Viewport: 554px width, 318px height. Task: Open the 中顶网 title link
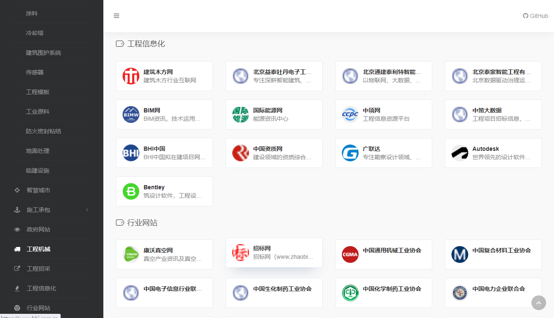(372, 110)
